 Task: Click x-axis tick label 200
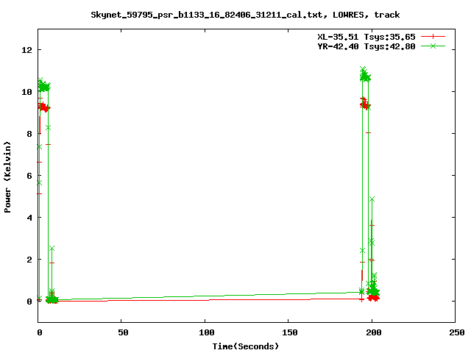click(374, 332)
